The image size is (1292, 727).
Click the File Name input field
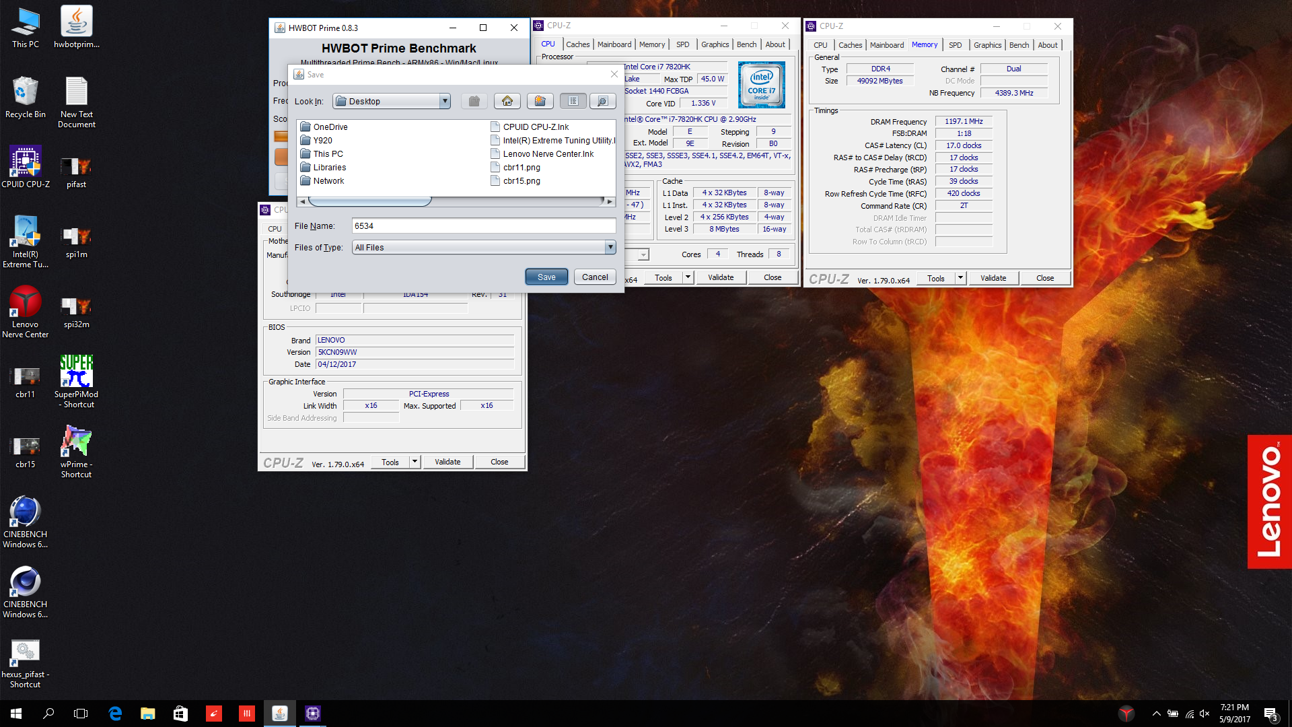484,226
